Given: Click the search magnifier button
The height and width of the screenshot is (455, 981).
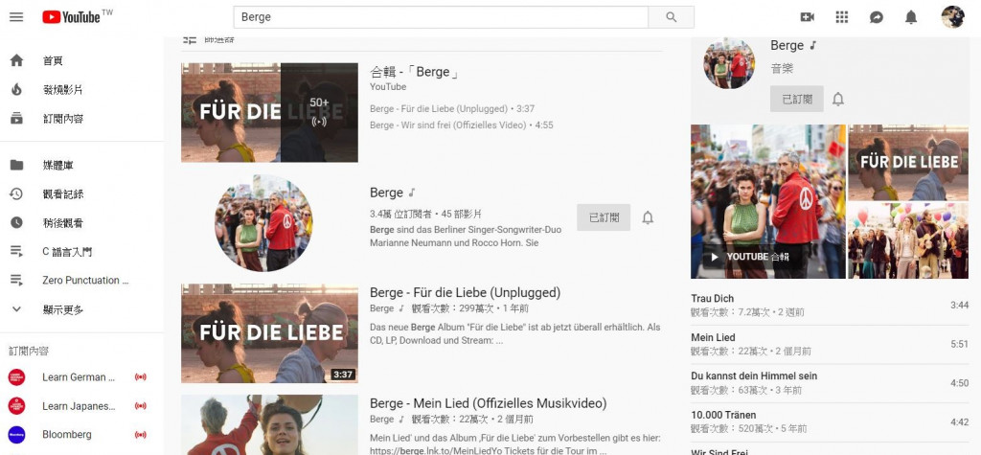Looking at the screenshot, I should (672, 17).
